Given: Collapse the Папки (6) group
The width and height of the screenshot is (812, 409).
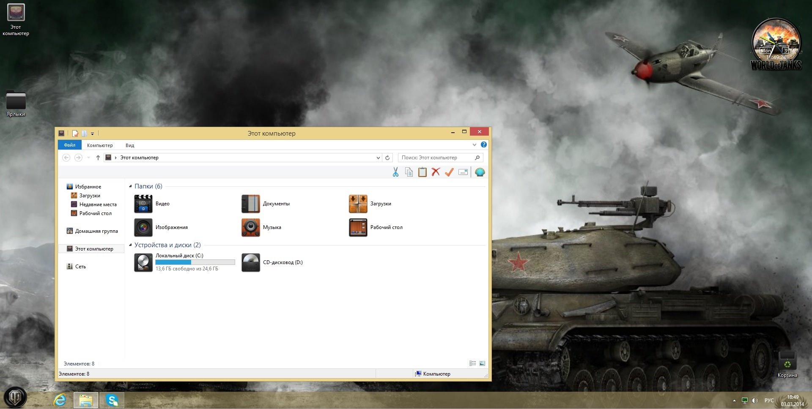Looking at the screenshot, I should tap(130, 186).
